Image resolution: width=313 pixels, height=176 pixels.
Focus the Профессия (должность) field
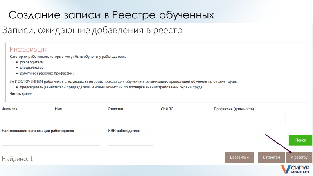(x=250, y=119)
